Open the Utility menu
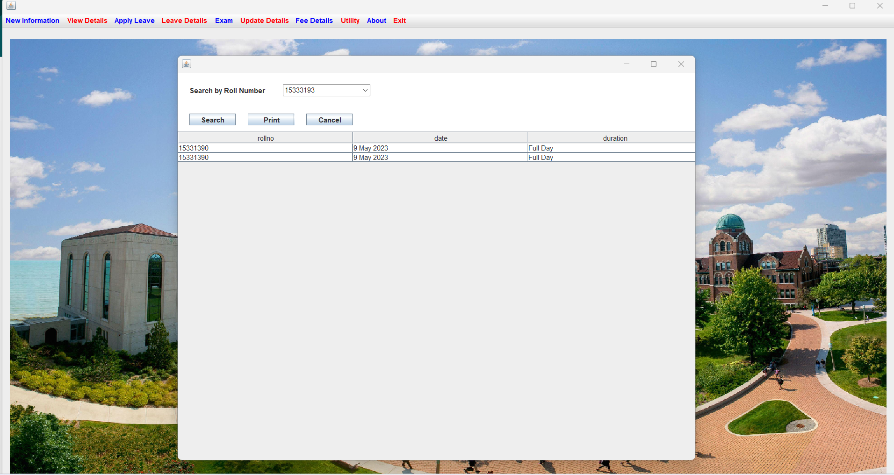 pyautogui.click(x=350, y=21)
